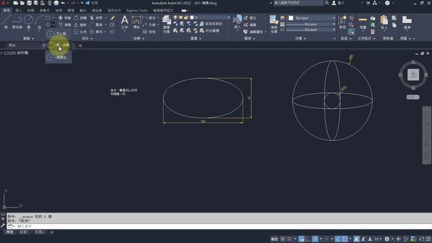432x243 pixels.
Task: Choose the Trim tool
Action: pos(96,18)
